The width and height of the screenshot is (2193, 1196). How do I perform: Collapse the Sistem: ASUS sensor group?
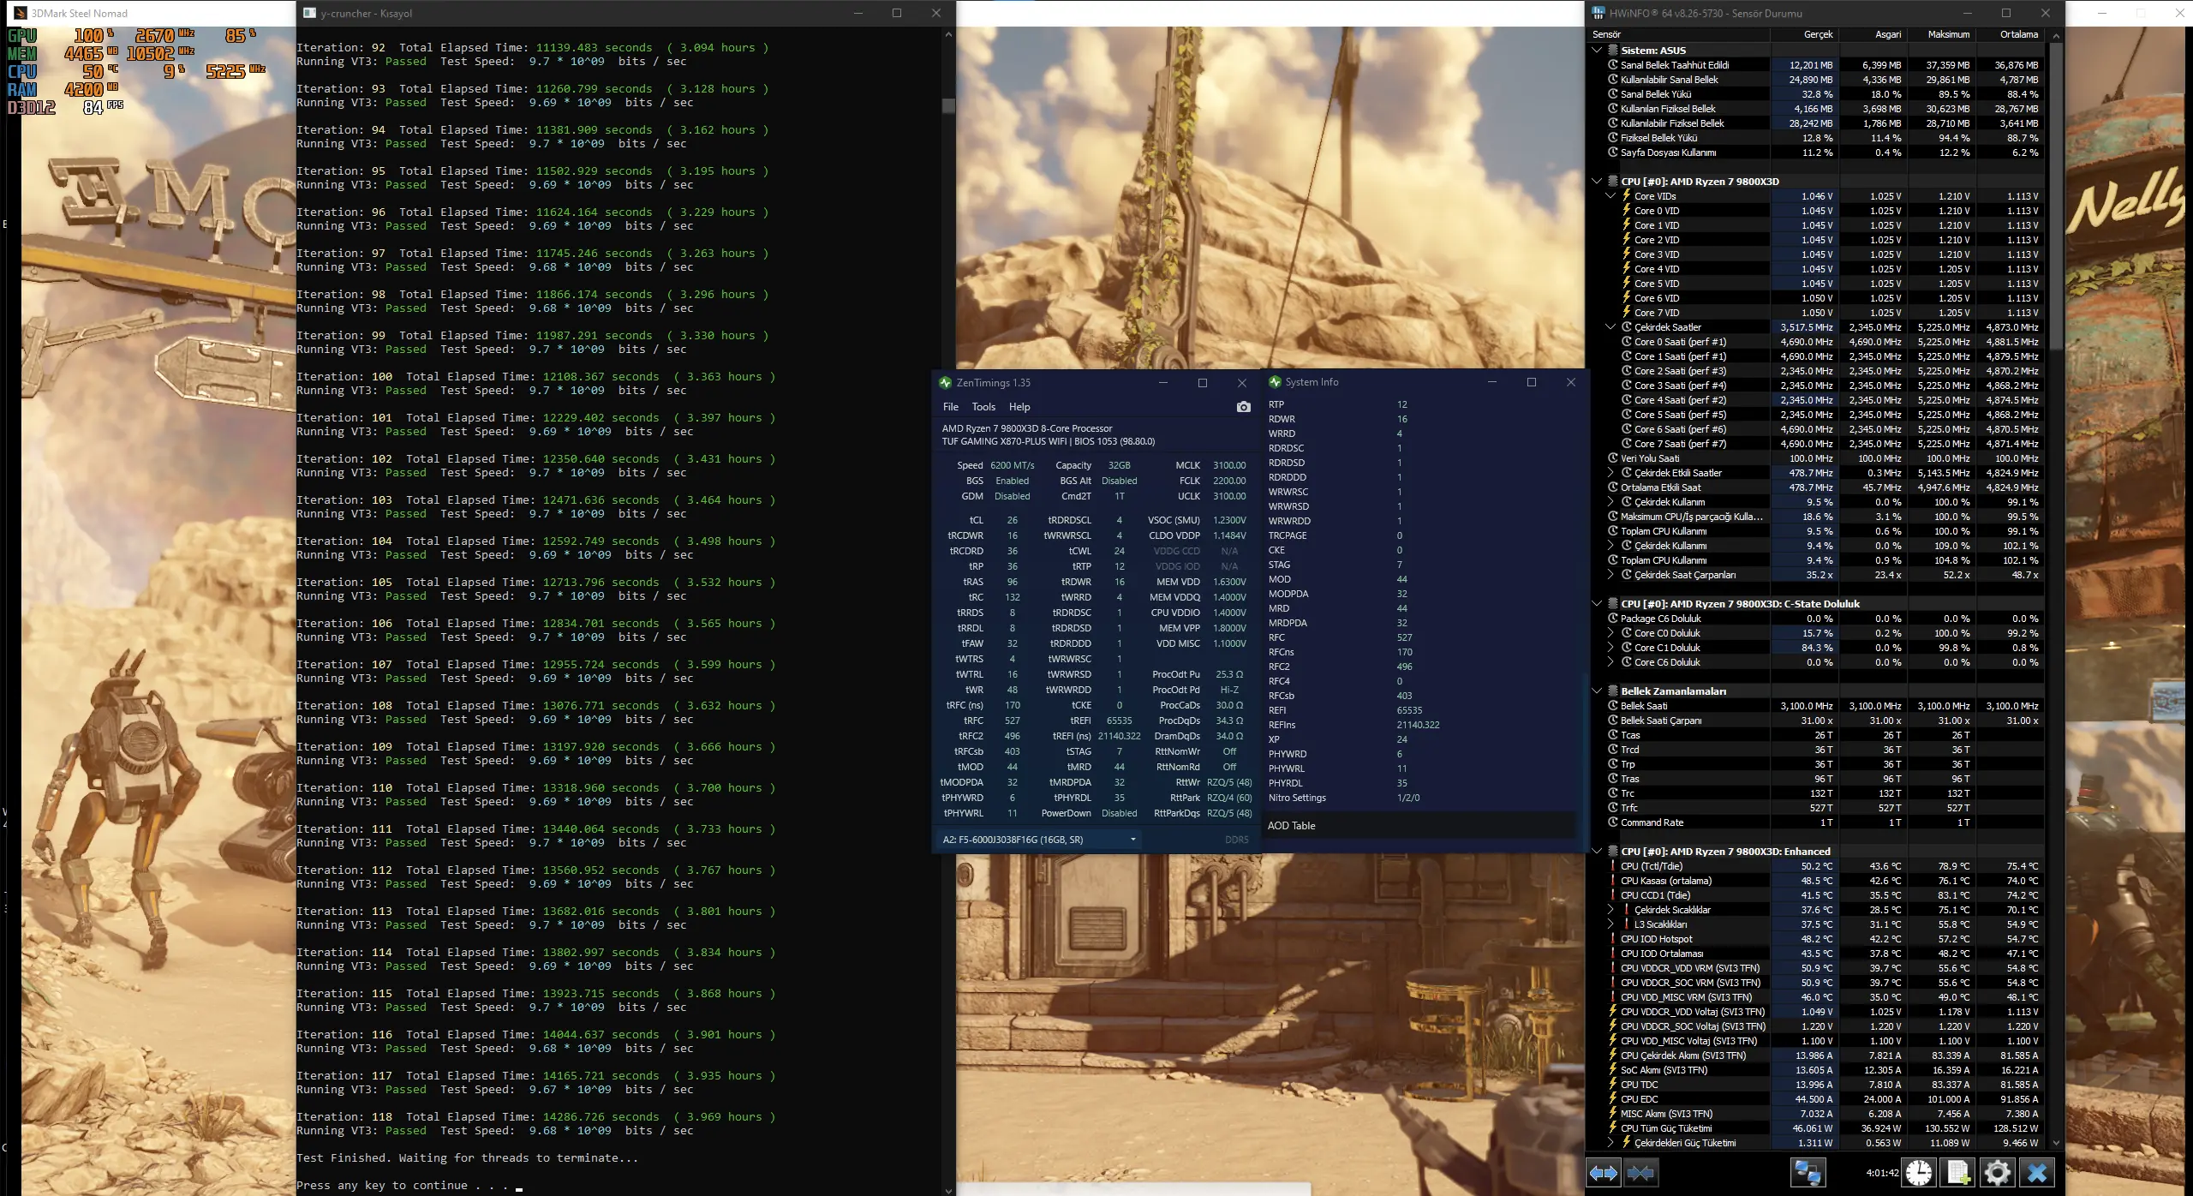pos(1597,50)
